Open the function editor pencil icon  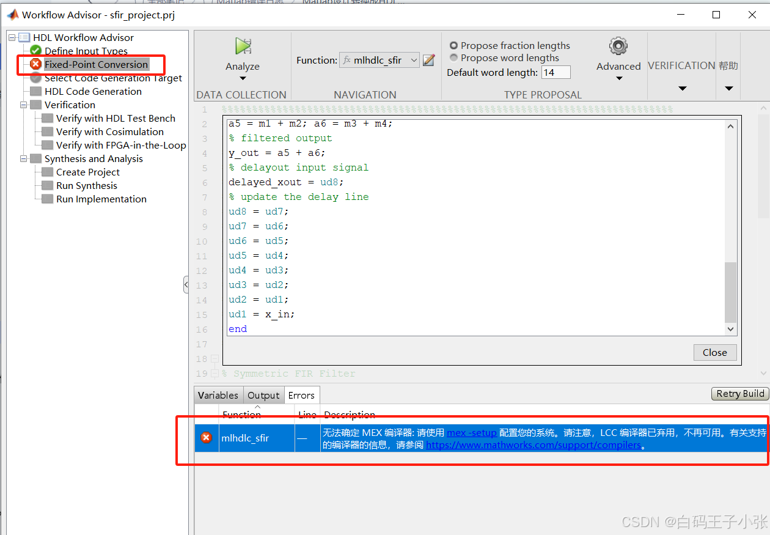[x=429, y=60]
